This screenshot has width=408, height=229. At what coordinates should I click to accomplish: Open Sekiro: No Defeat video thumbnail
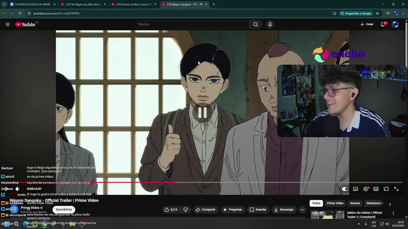click(327, 215)
